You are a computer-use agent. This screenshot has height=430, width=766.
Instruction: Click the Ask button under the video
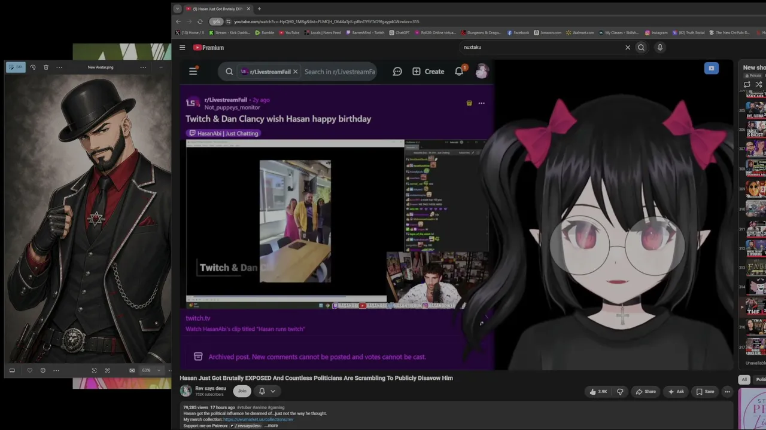[676, 392]
